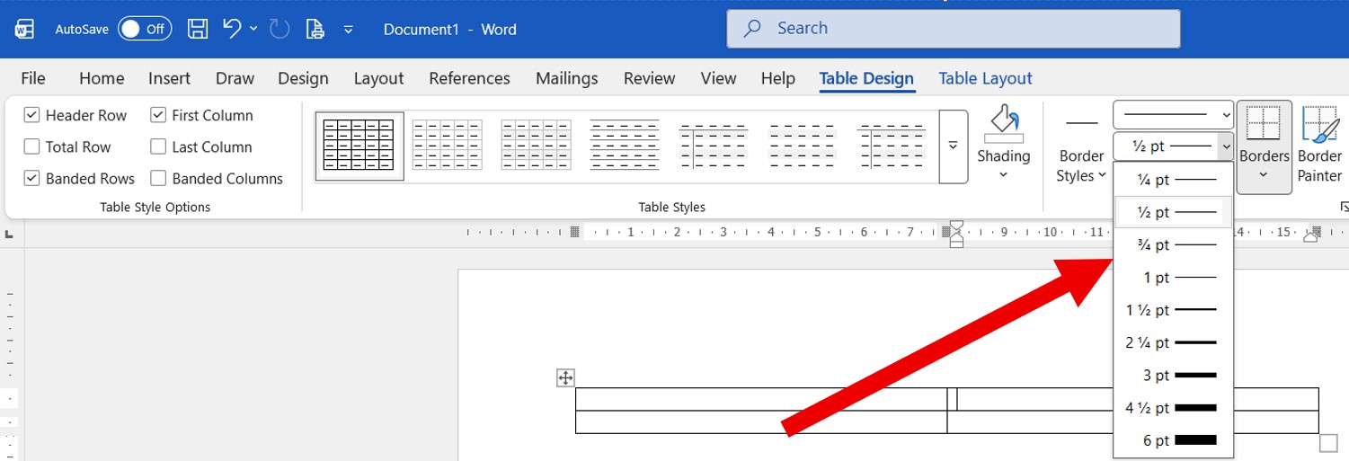Click the table resize handle square
Viewport: 1349px width, 461px height.
tap(1328, 443)
